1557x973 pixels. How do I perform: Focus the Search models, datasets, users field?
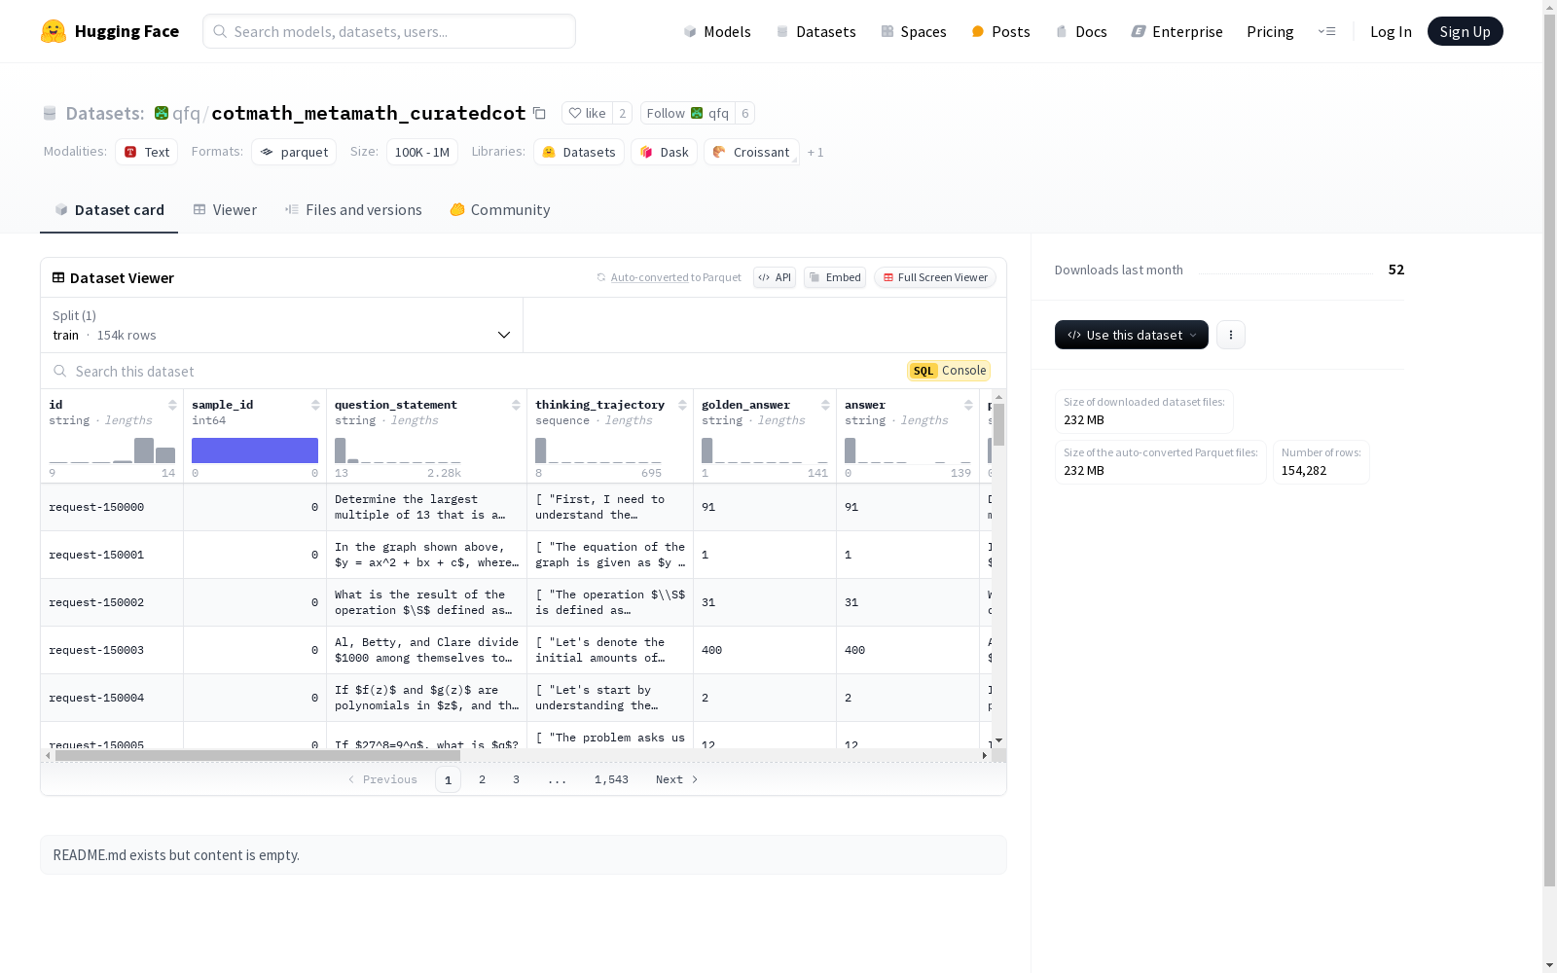(389, 31)
